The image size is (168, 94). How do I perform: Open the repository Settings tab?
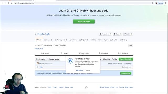pos(124,40)
